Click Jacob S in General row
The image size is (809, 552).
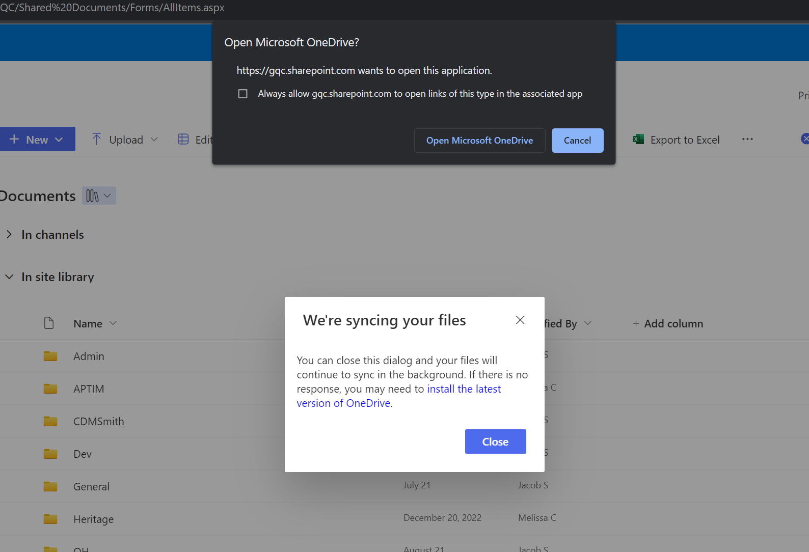533,485
